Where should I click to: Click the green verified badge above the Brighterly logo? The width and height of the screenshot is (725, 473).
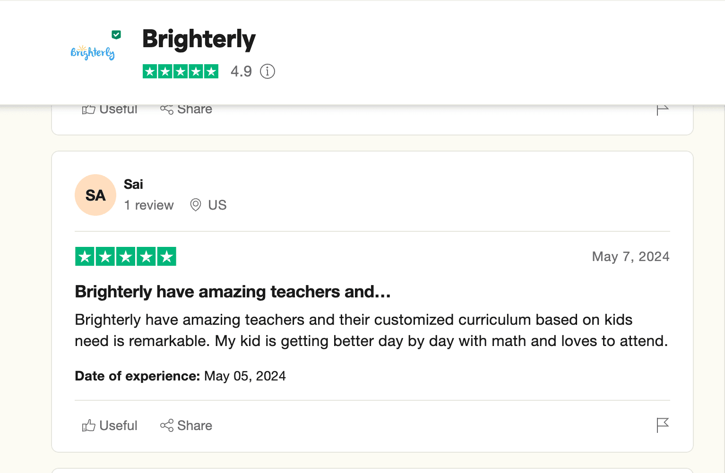point(116,34)
